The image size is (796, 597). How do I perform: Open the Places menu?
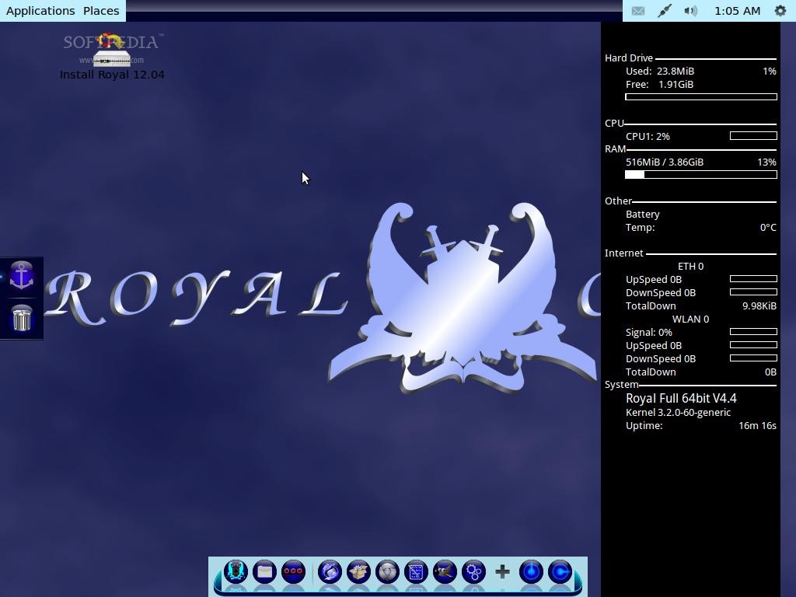pyautogui.click(x=101, y=11)
